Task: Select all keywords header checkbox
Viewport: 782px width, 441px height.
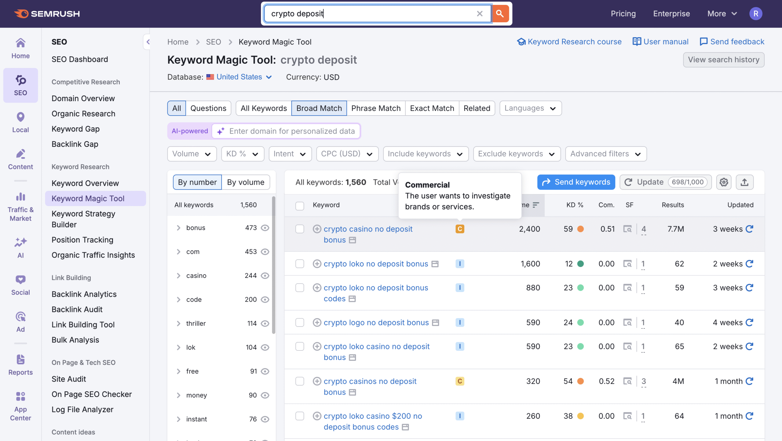Action: [x=300, y=206]
